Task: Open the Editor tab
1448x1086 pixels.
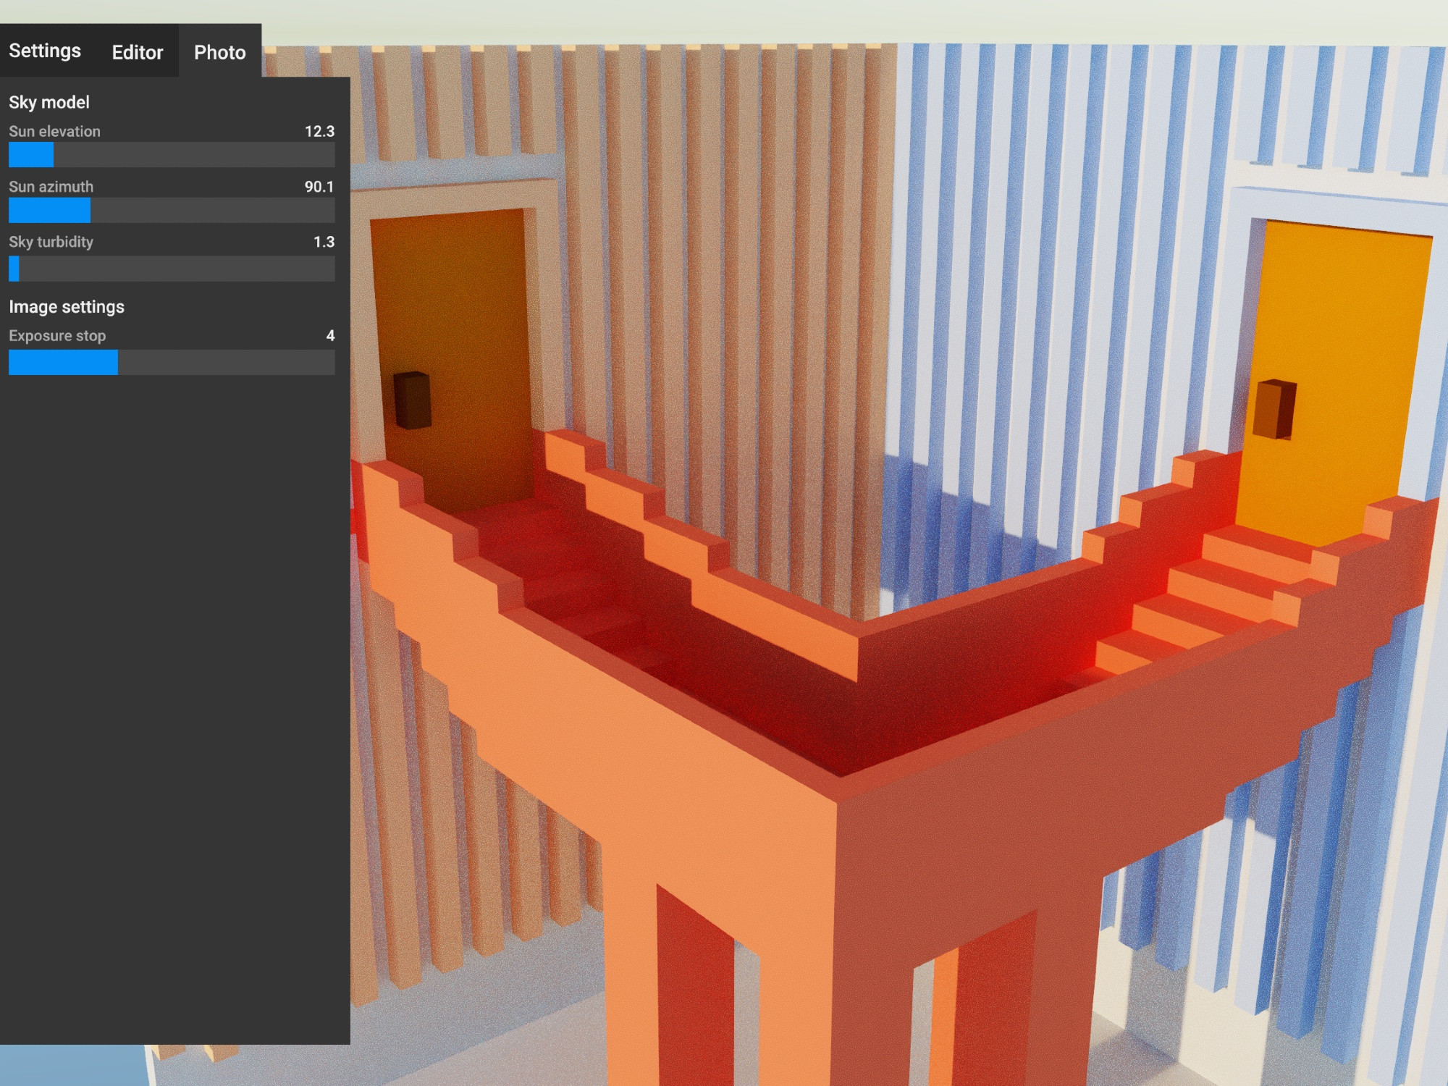Action: click(x=138, y=52)
